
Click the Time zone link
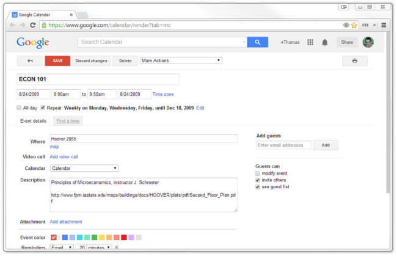(x=163, y=94)
